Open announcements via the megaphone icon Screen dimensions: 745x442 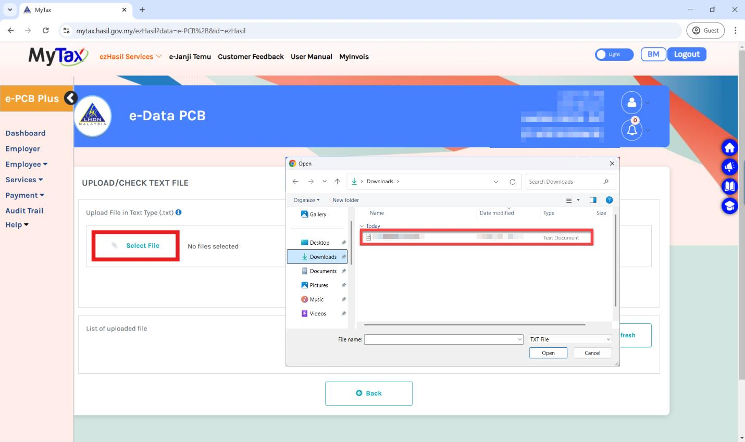pos(729,167)
